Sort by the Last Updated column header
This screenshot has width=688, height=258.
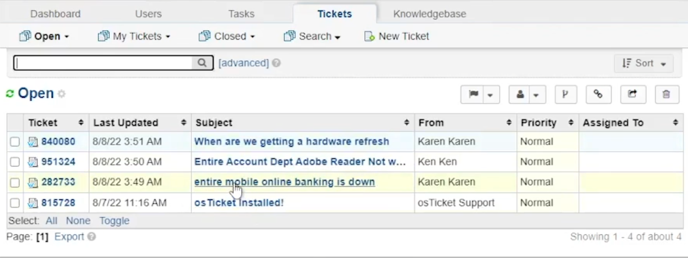tap(126, 123)
